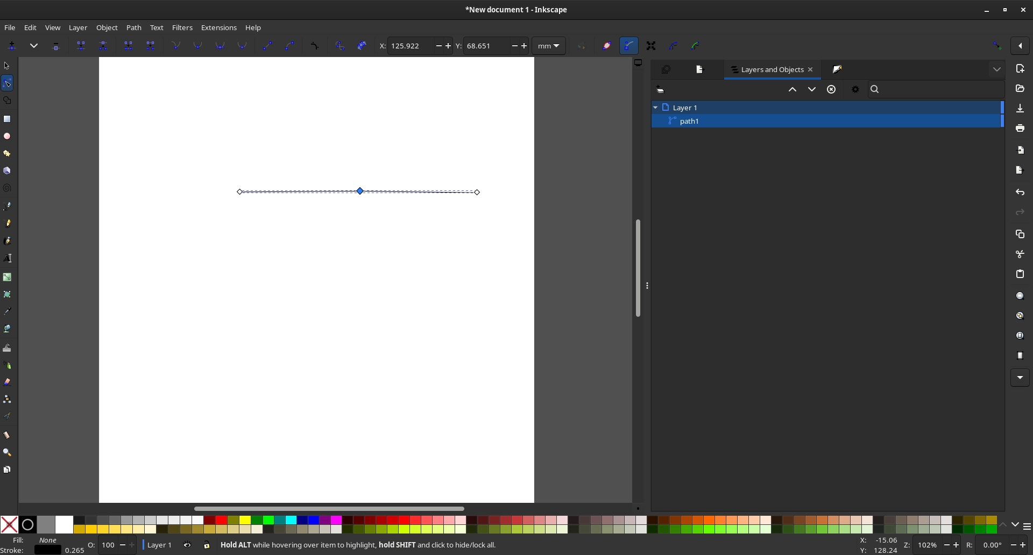
Task: Select the Pen Bezier tool
Action: pos(7,206)
